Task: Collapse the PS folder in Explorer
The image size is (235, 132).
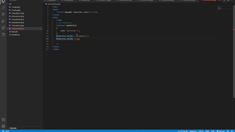Action: pos(10,4)
